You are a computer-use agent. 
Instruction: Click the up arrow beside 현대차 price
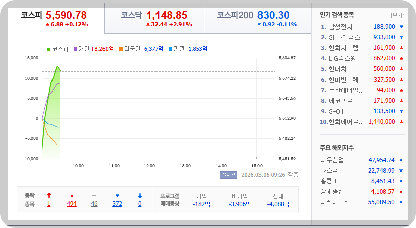coord(401,69)
